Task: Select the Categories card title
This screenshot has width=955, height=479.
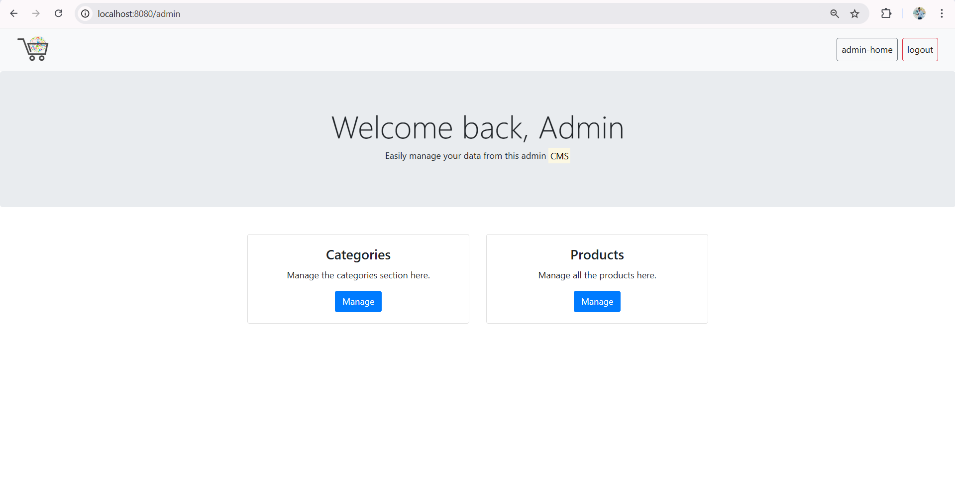Action: click(x=358, y=255)
